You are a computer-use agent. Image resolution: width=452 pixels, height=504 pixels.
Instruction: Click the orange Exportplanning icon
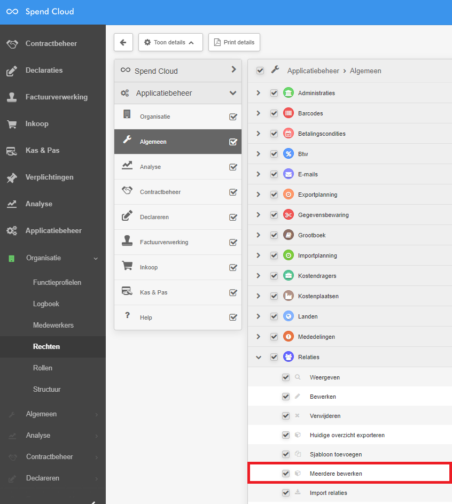tap(289, 195)
